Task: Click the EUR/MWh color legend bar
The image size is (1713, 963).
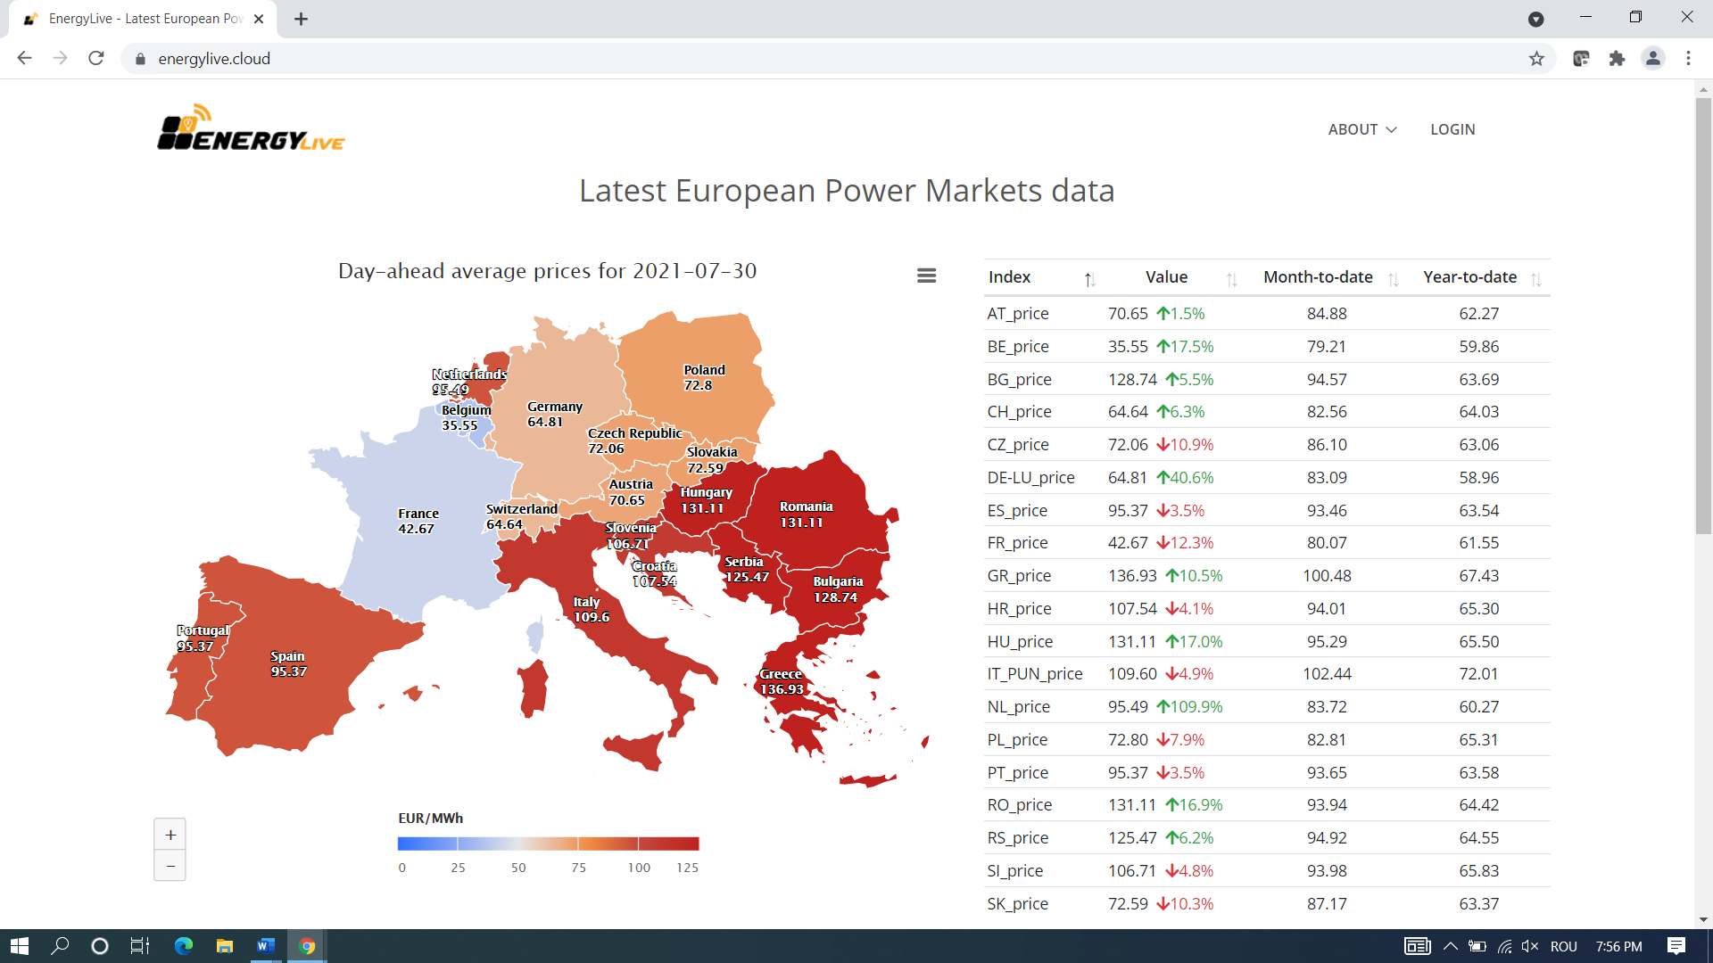Action: [548, 844]
